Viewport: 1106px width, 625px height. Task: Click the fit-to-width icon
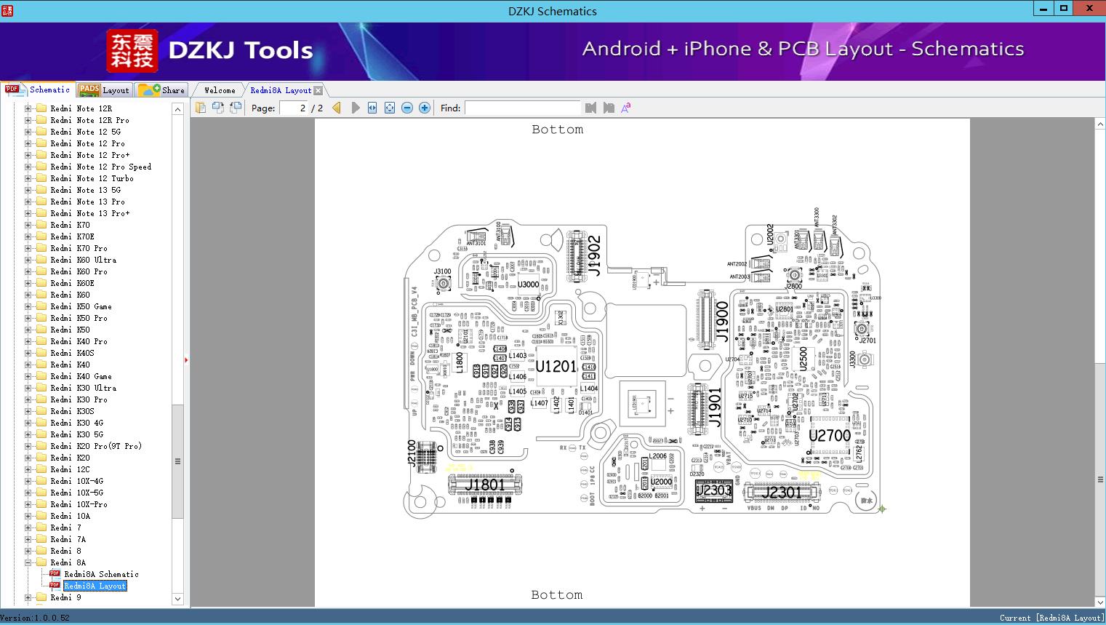point(372,108)
